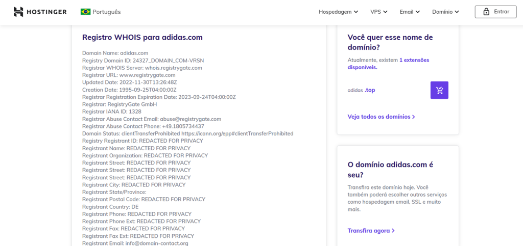Image resolution: width=523 pixels, height=246 pixels.
Task: Click Registrant Phone: REDACTED line
Action: [137, 214]
